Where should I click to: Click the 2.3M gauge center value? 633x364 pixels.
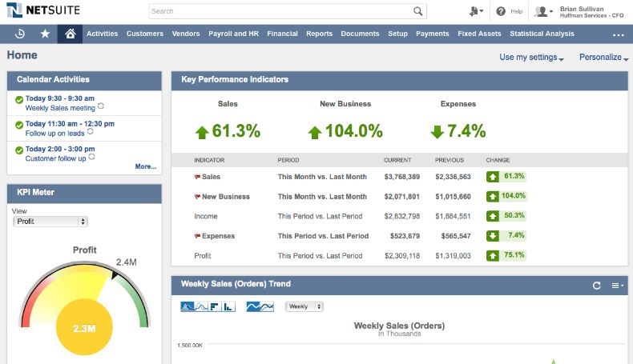(x=84, y=329)
